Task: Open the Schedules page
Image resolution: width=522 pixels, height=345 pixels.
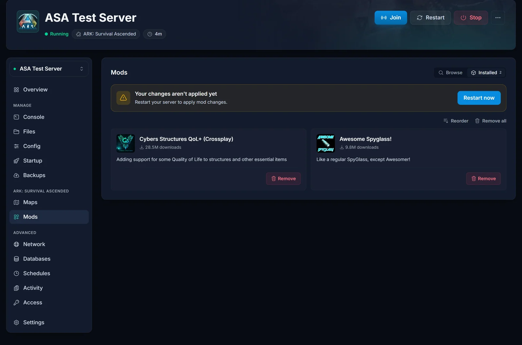Action: (49, 273)
